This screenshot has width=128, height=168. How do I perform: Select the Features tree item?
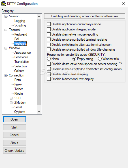coord(20,43)
